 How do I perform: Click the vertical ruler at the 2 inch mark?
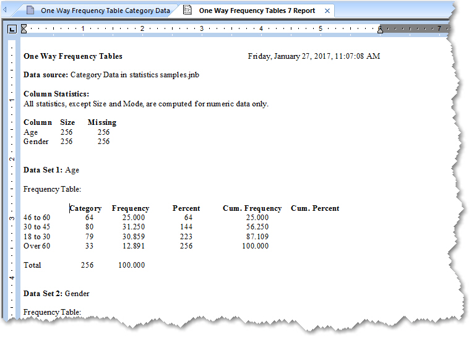pyautogui.click(x=12, y=159)
